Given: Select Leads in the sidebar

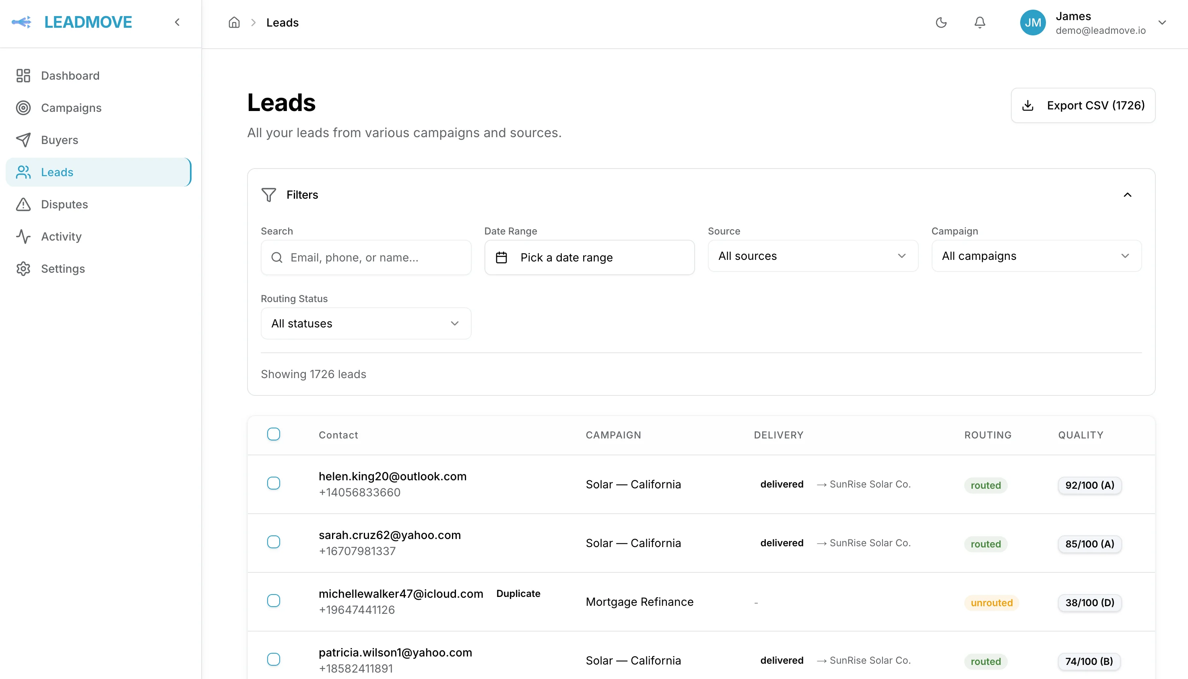Looking at the screenshot, I should 99,172.
